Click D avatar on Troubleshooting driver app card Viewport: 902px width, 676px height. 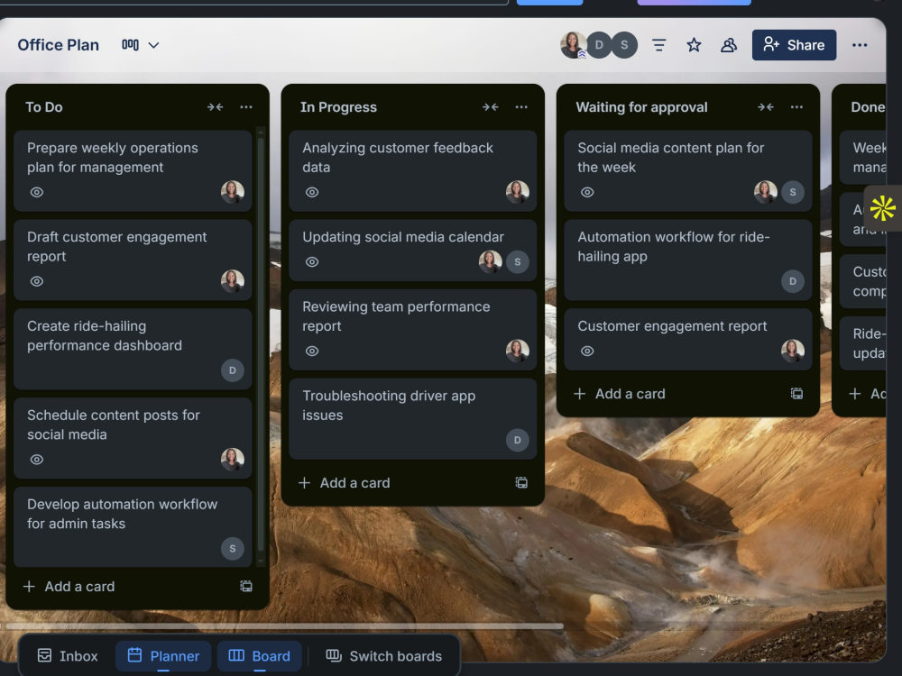click(x=517, y=440)
